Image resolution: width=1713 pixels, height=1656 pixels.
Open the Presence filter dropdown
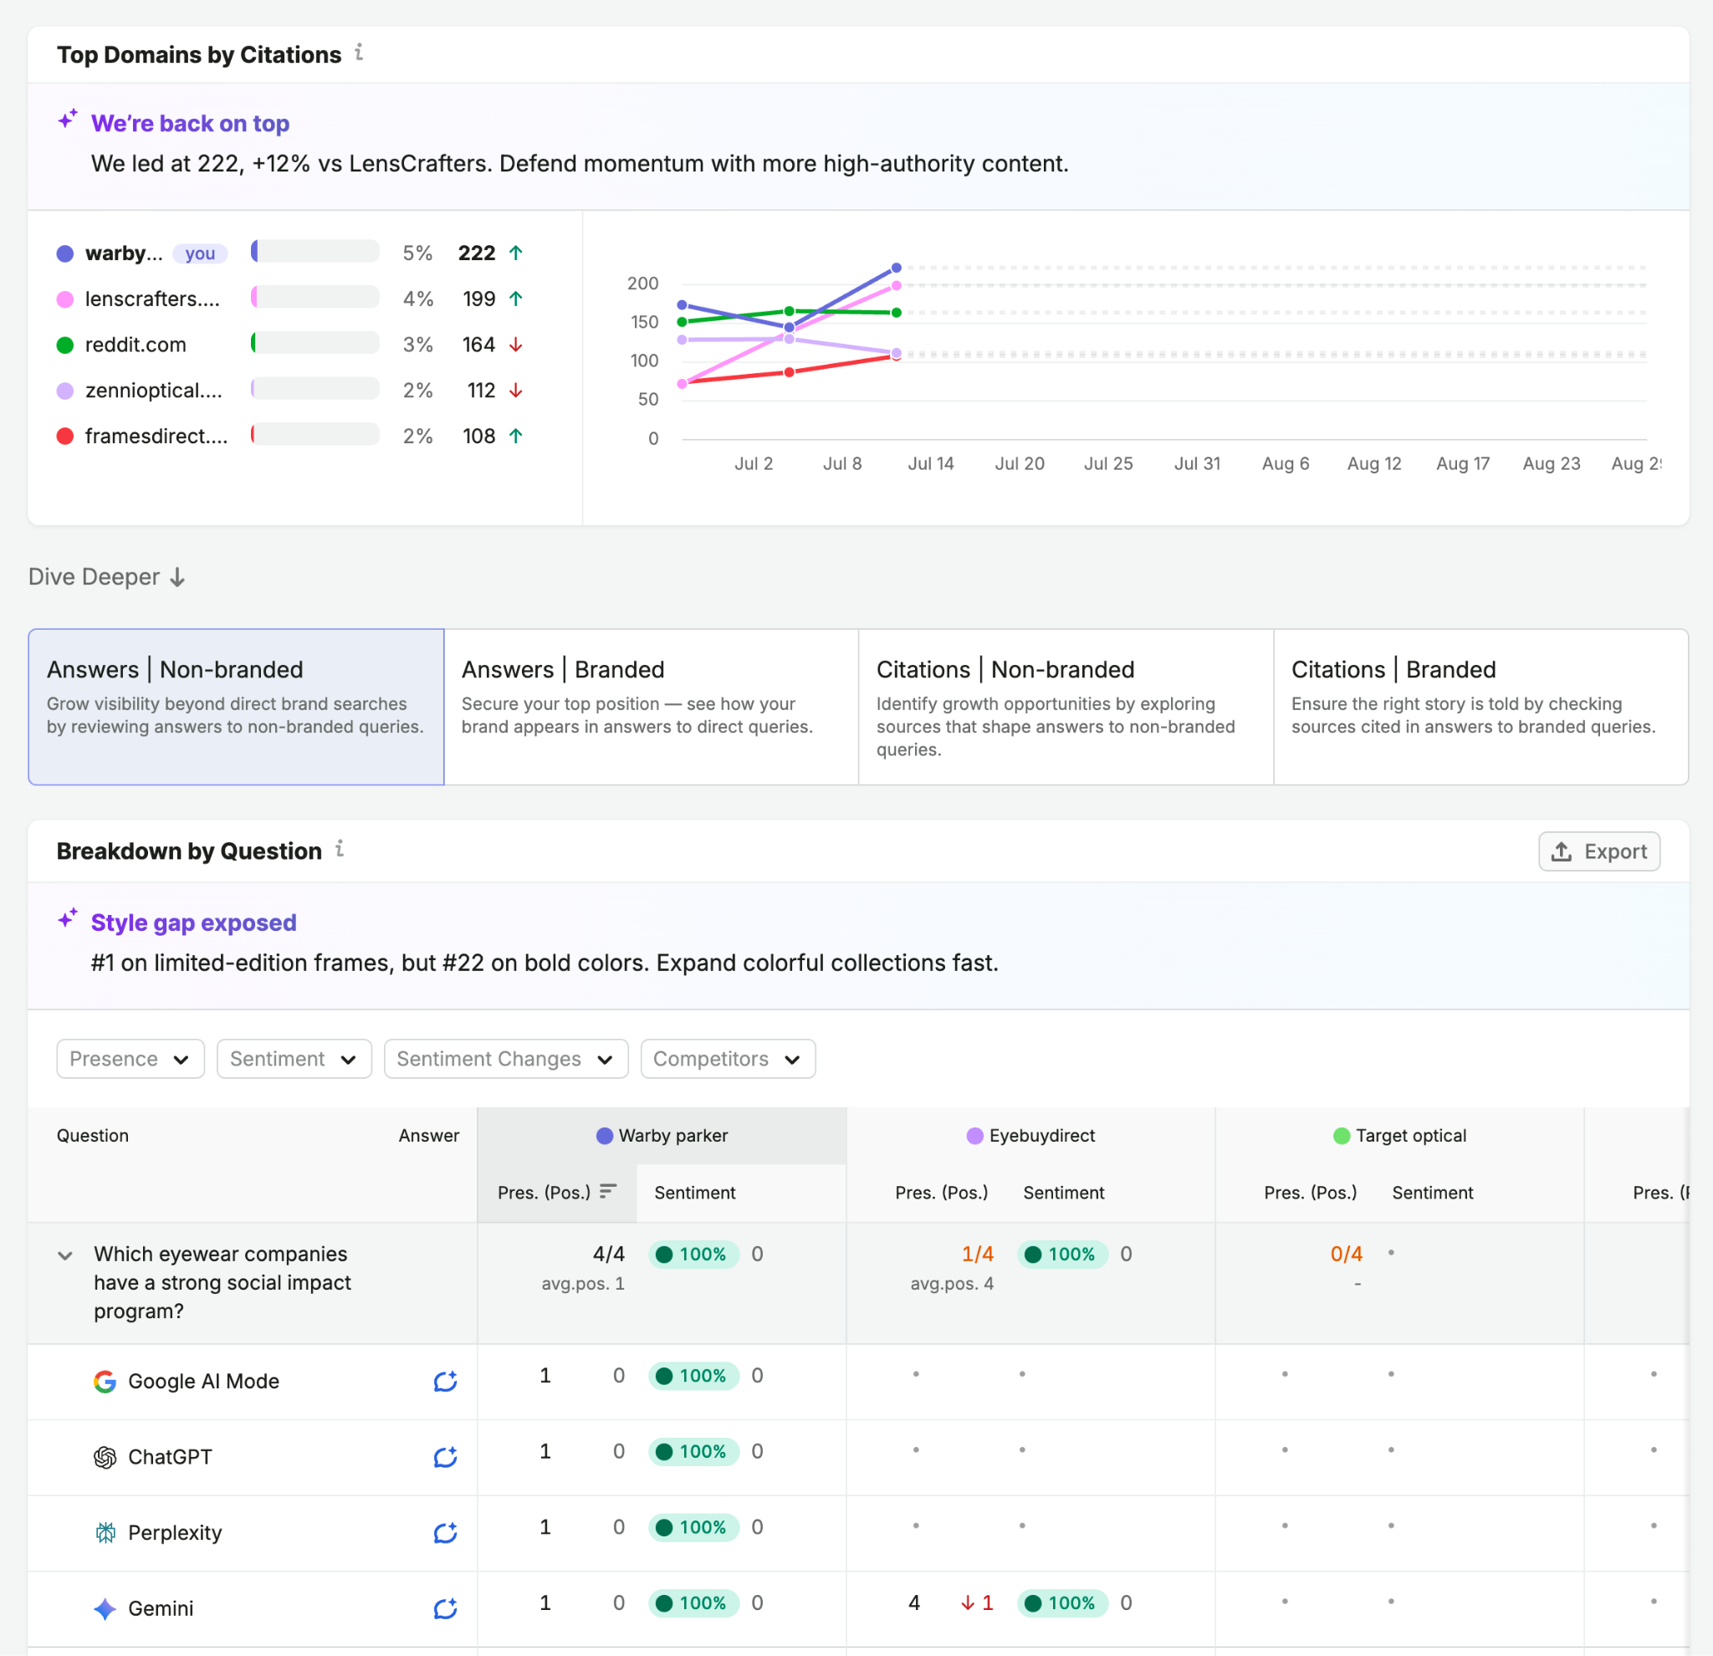tap(130, 1058)
